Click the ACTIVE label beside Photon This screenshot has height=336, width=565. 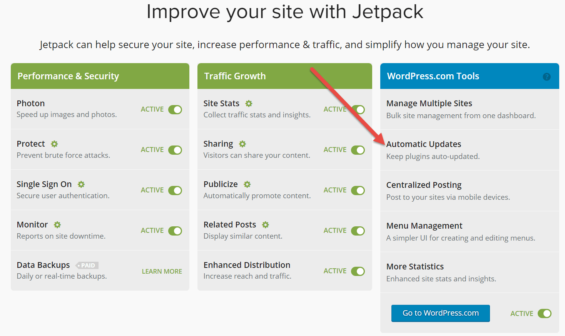point(152,109)
